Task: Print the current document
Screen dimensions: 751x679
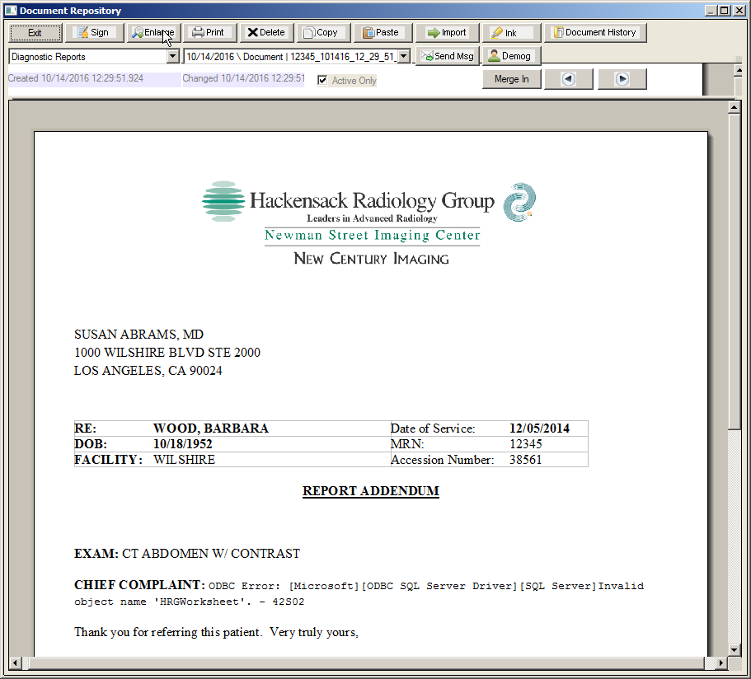Action: click(x=208, y=33)
